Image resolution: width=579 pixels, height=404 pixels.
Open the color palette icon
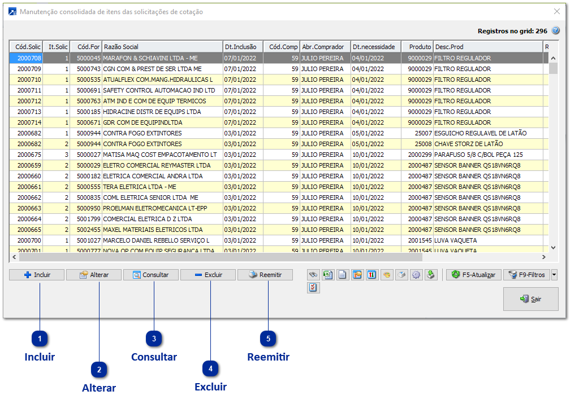click(387, 275)
